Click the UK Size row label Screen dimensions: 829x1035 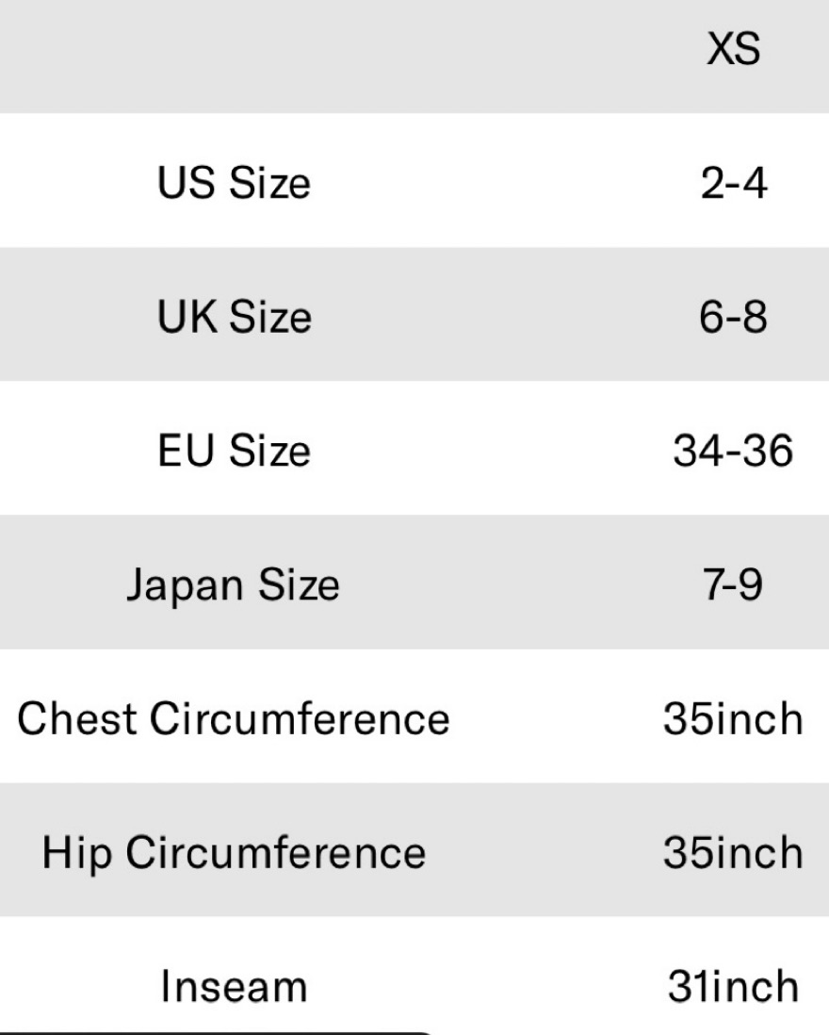click(234, 317)
